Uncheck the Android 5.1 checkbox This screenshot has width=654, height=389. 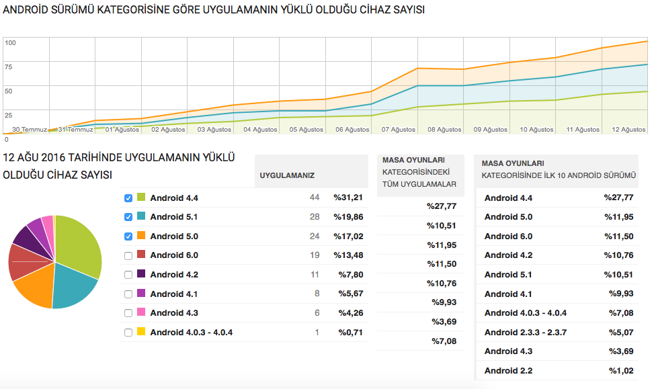tap(128, 217)
